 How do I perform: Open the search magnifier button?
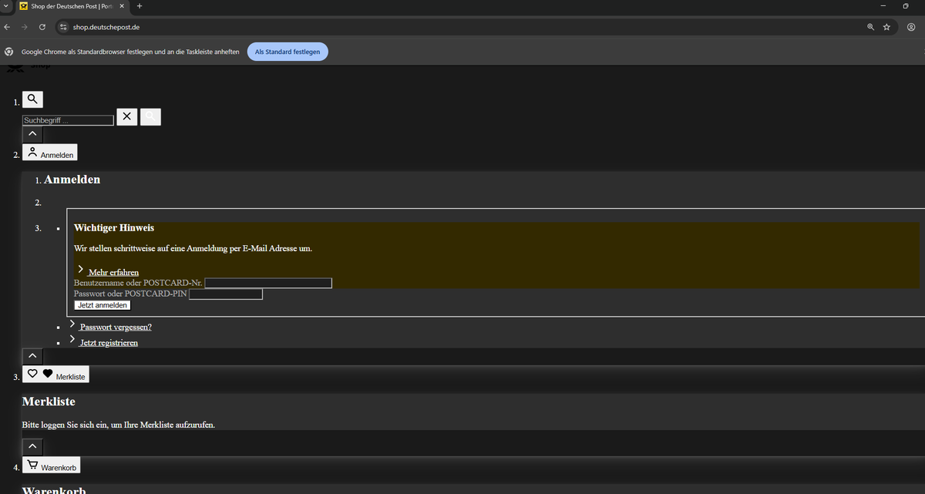tap(32, 99)
